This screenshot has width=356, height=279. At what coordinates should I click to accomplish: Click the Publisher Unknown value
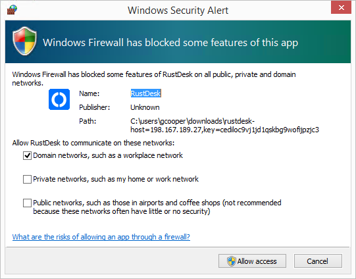145,107
